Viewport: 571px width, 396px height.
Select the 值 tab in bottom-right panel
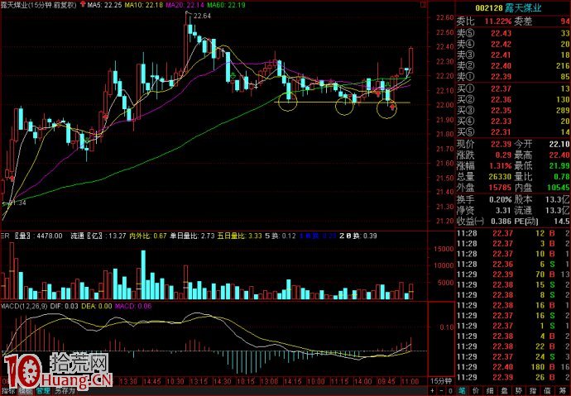(x=547, y=391)
